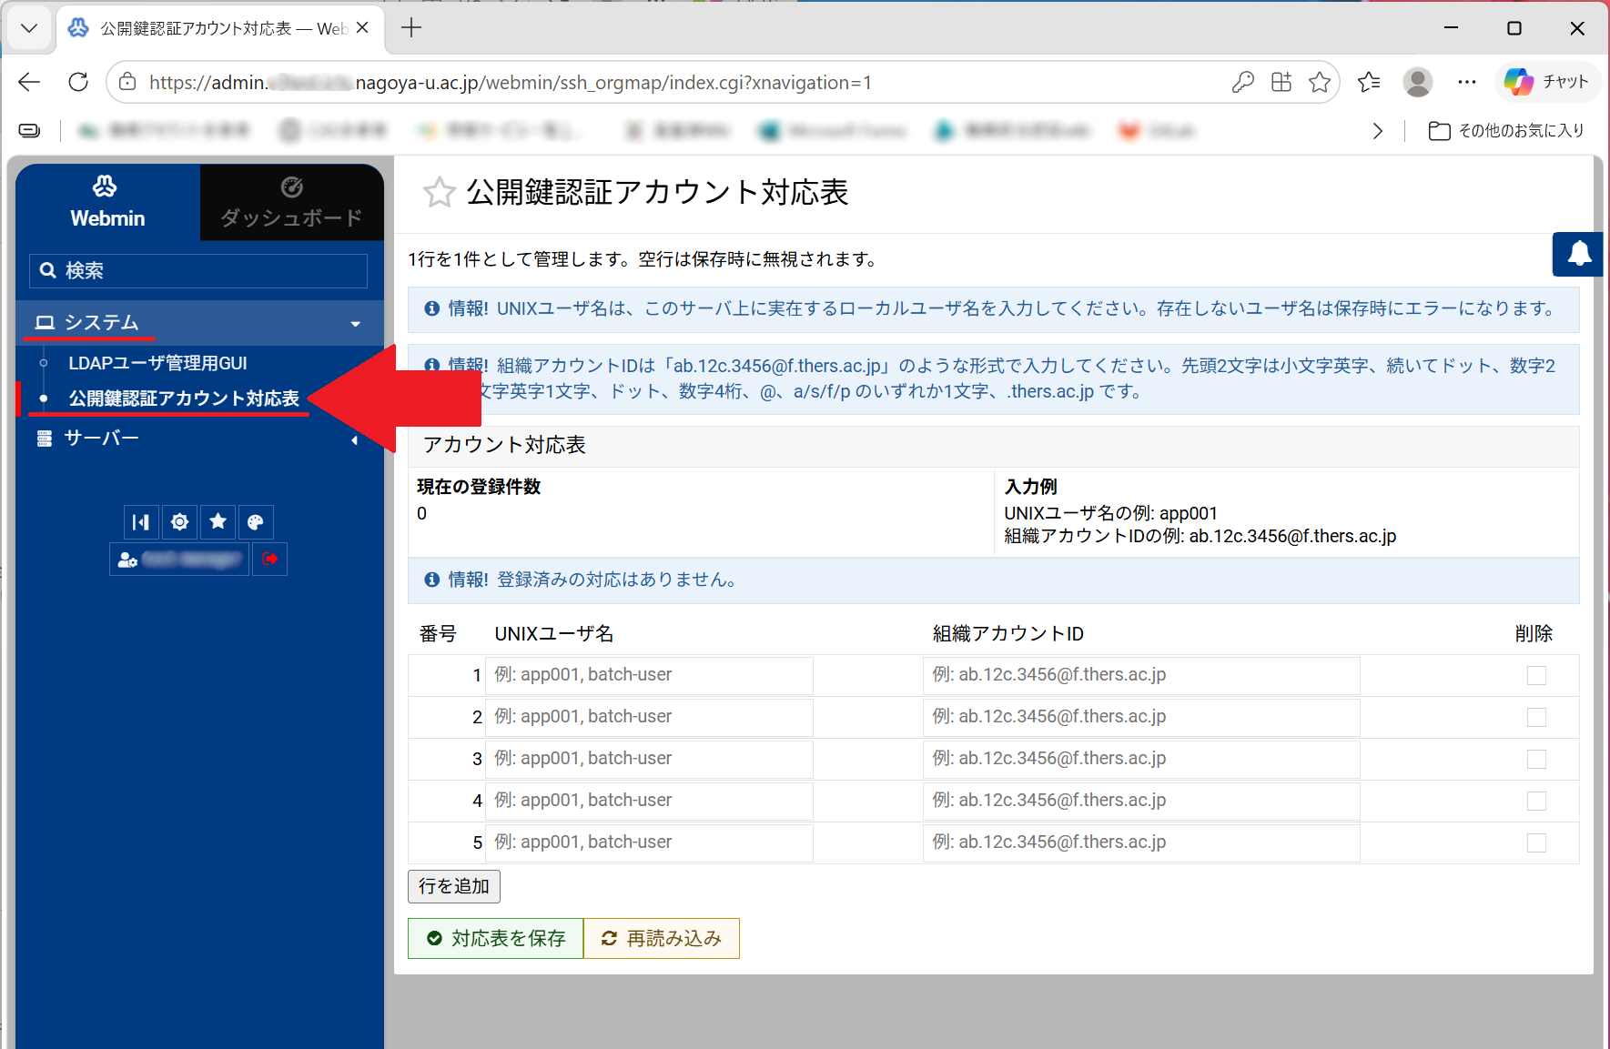Open the notifications bell
The width and height of the screenshot is (1610, 1049).
tap(1579, 254)
